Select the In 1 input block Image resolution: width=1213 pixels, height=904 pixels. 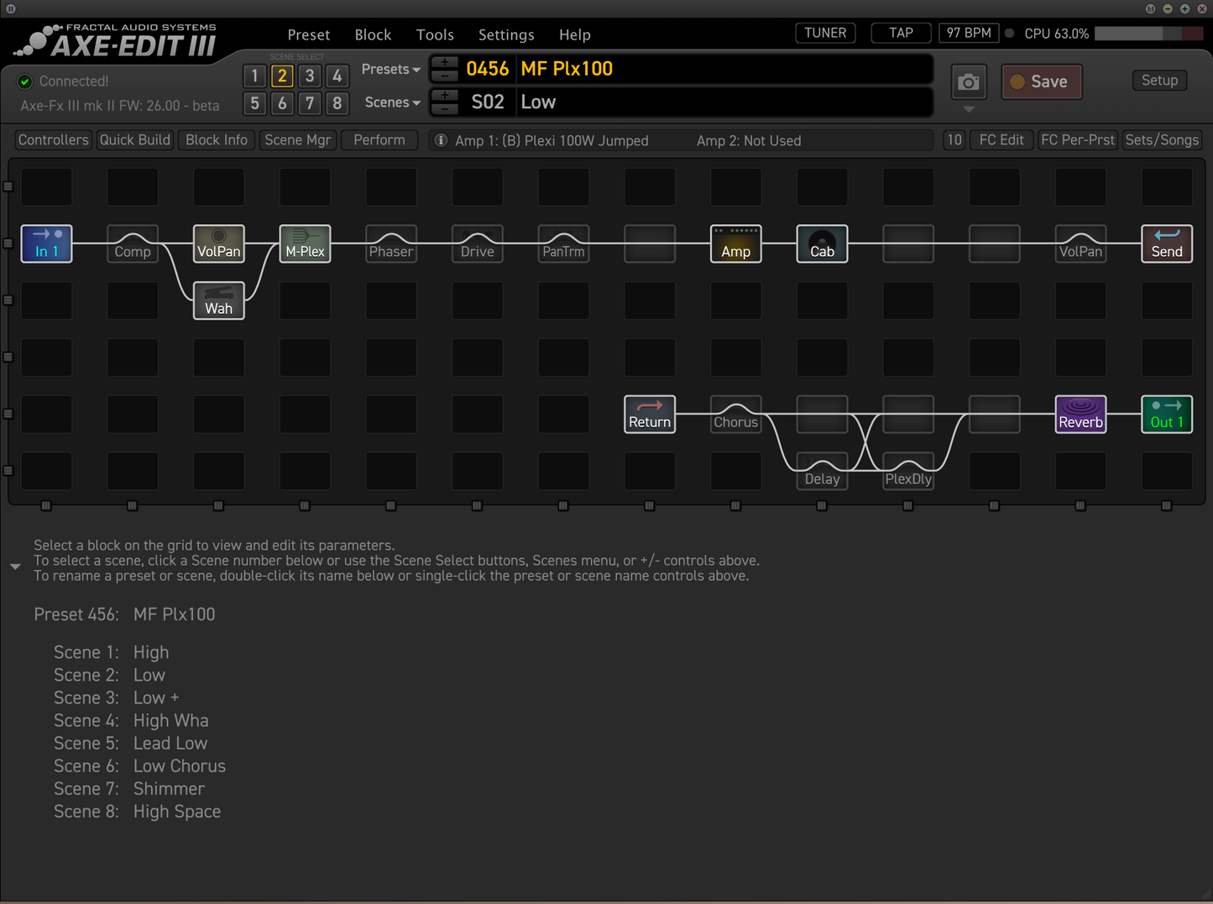pos(46,243)
